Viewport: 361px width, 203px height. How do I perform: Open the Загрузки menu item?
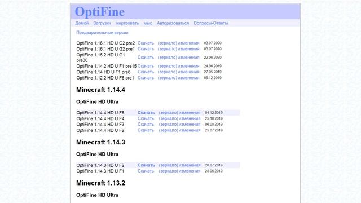(x=102, y=23)
